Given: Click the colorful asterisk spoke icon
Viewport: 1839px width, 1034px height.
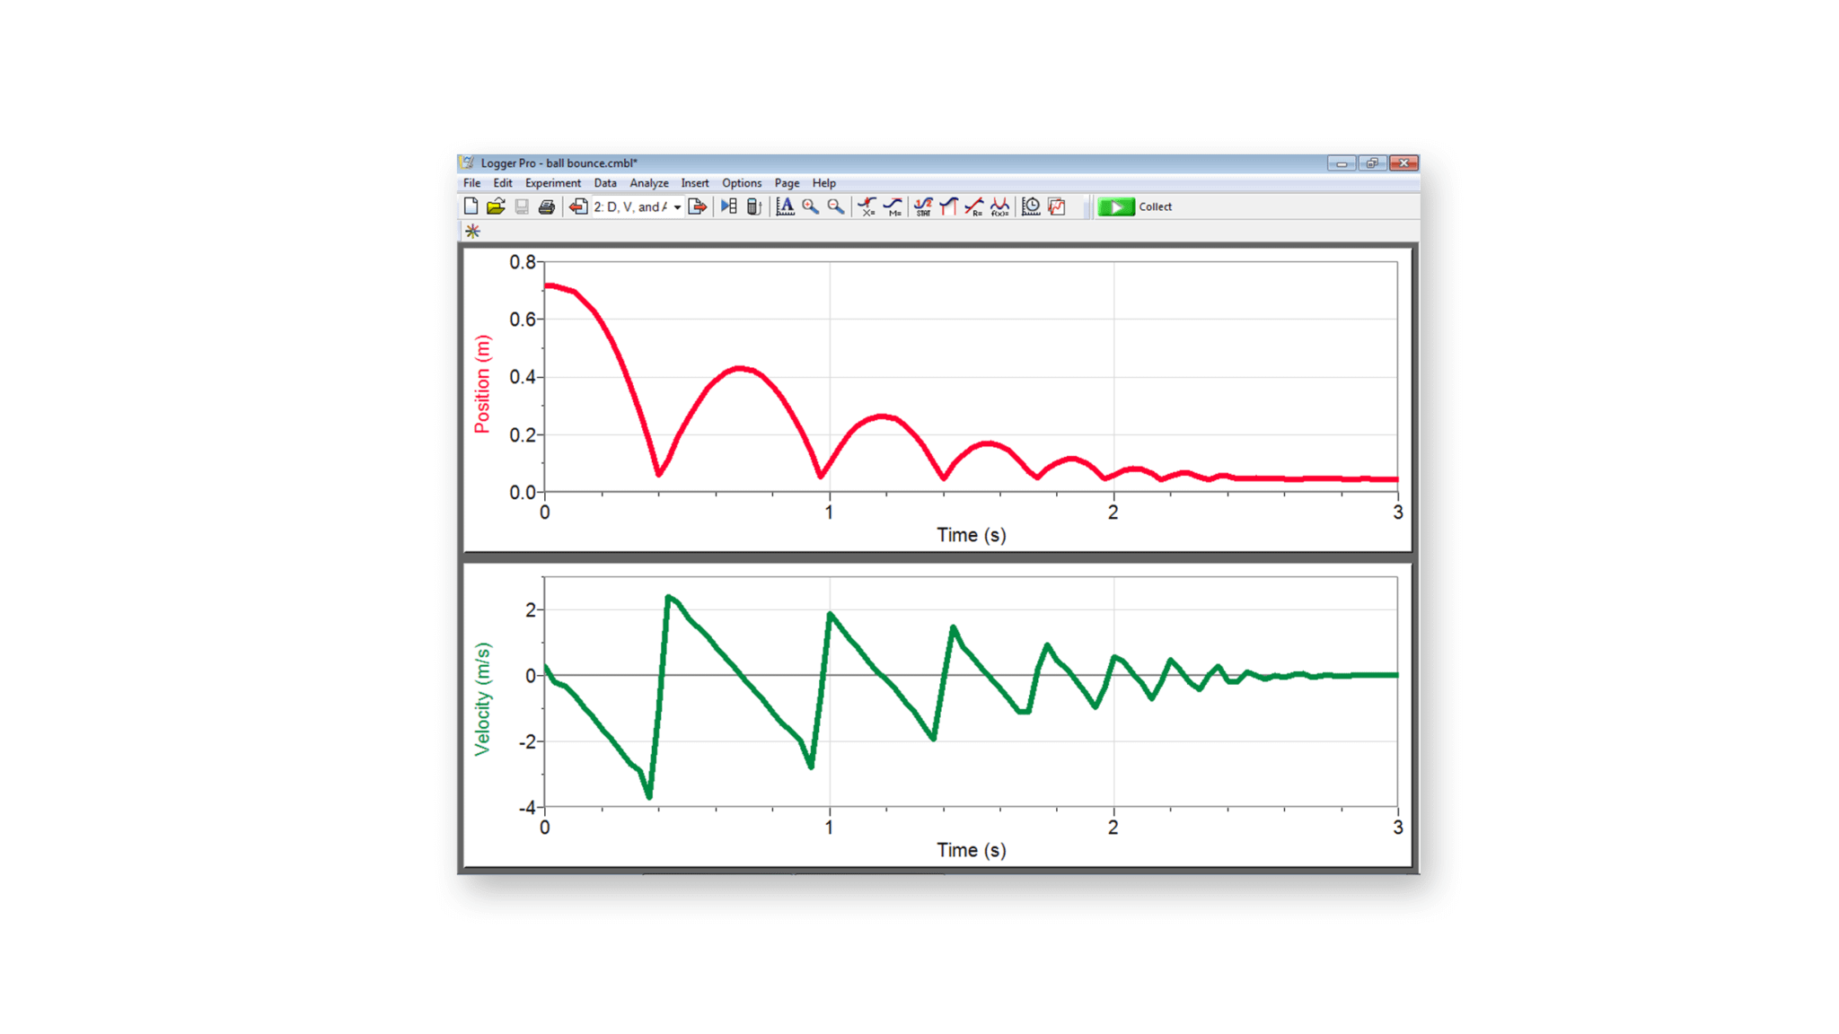Looking at the screenshot, I should point(471,231).
